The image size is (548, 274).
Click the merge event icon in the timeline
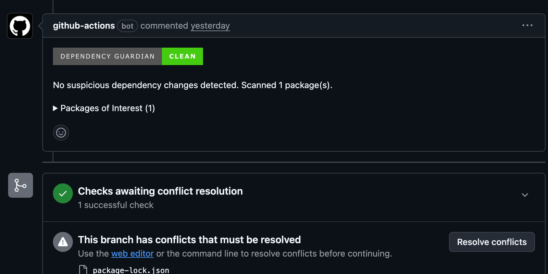click(20, 185)
